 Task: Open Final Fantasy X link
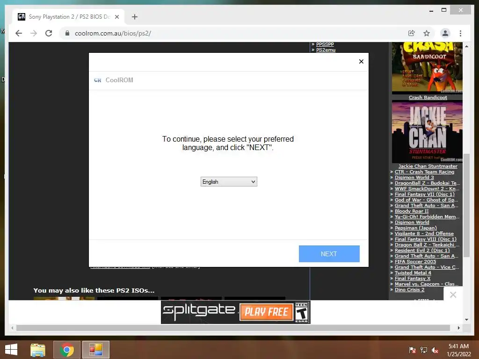(413, 279)
